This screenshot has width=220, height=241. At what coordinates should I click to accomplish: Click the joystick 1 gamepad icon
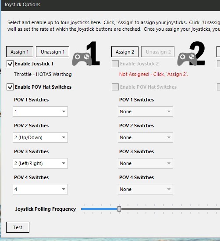pos(82,59)
